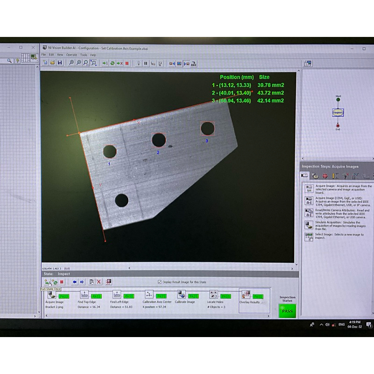Select the Simulate Acquisition step icon
This screenshot has height=374, width=374.
click(x=309, y=224)
